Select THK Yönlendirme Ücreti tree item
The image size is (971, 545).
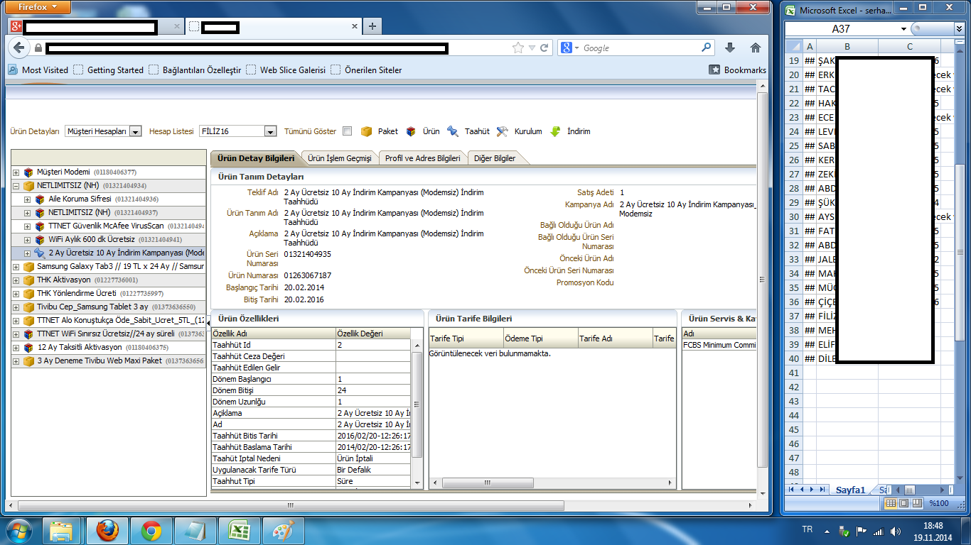point(76,294)
